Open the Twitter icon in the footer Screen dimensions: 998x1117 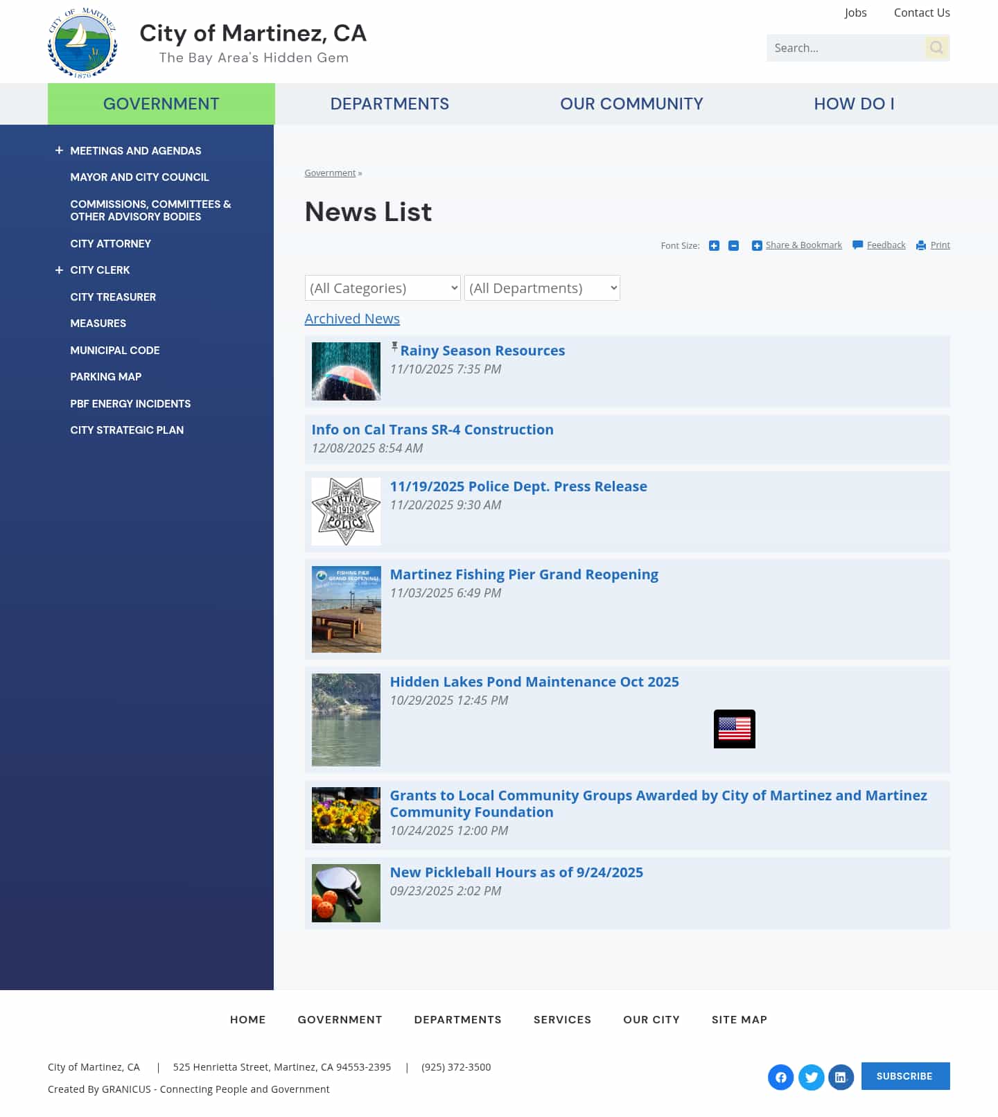(x=811, y=1077)
